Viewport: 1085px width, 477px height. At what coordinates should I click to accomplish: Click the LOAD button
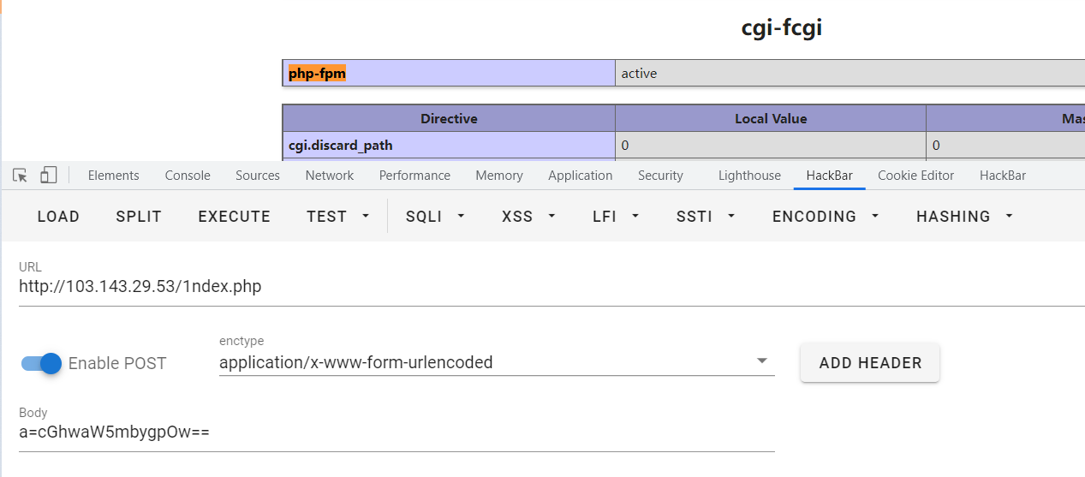[58, 217]
